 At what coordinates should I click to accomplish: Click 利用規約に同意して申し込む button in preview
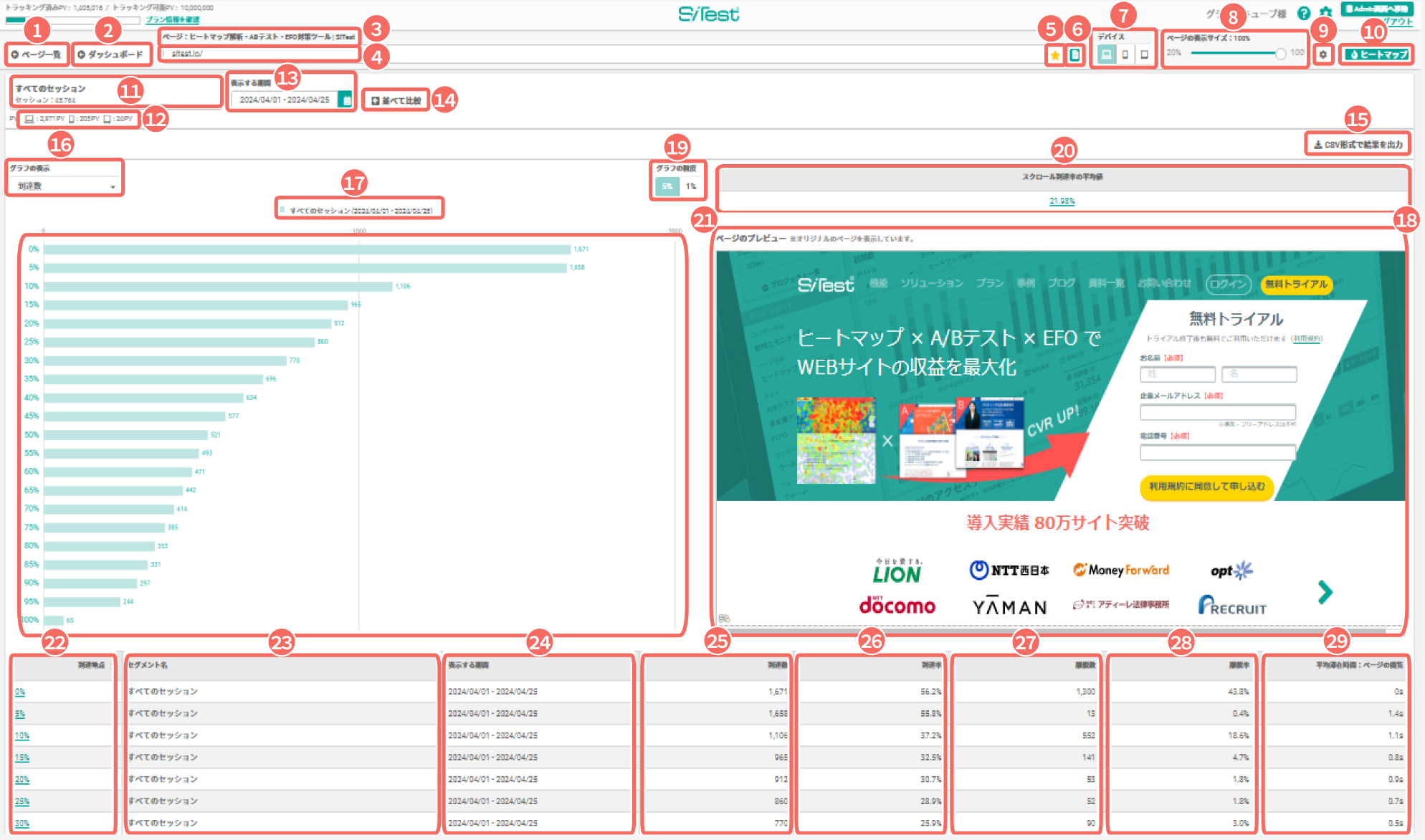(1207, 487)
